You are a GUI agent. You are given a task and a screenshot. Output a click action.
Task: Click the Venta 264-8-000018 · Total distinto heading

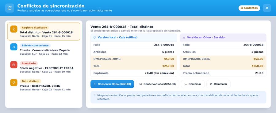pos(122,27)
